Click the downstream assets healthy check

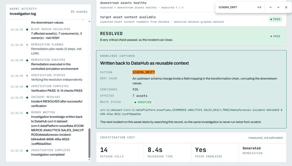tap(191, 5)
